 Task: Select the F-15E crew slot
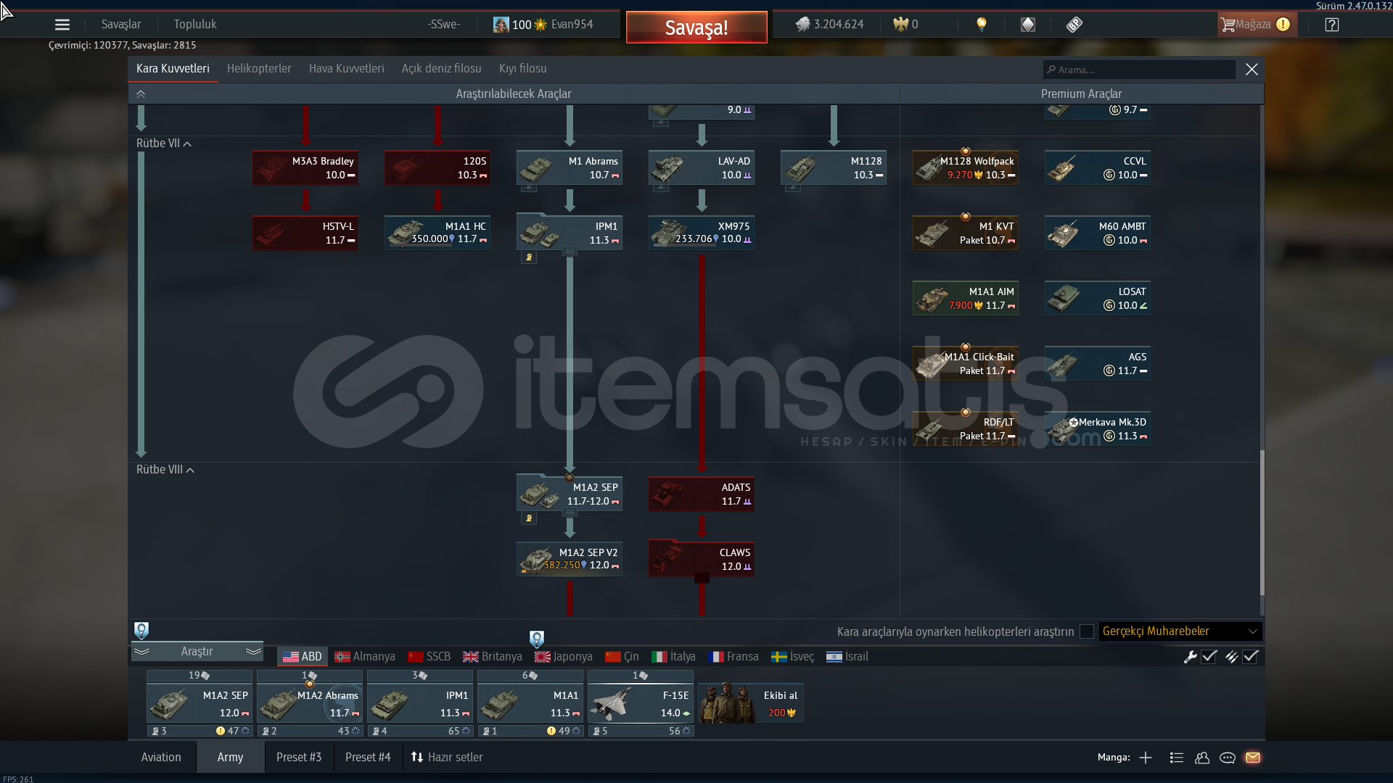pos(641,703)
